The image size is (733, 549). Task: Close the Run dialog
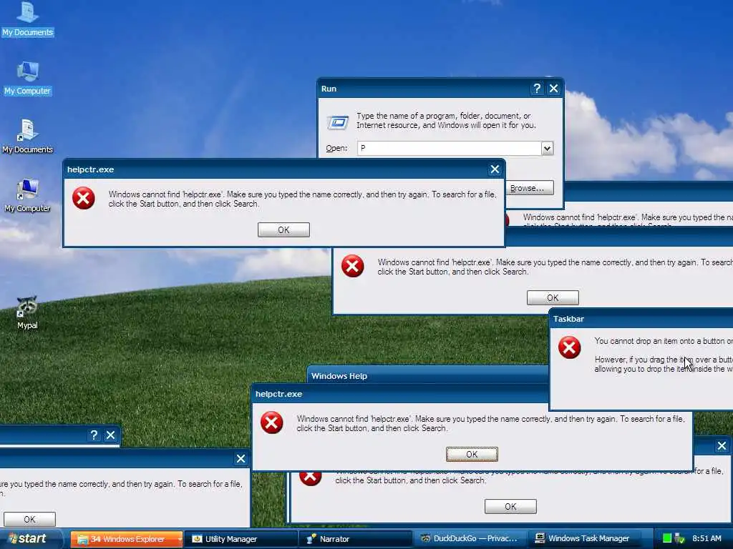tap(553, 88)
